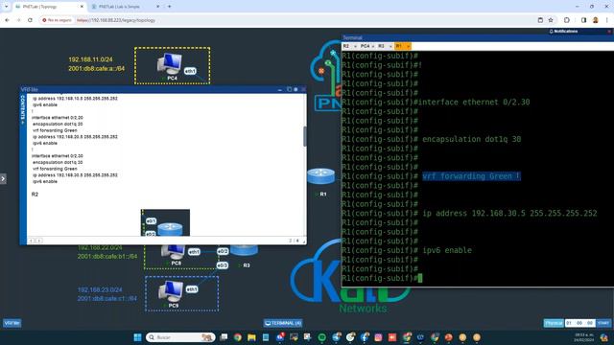Screen dimensions: 614x345
Task: Click 'ip address 192.168.30.5' line in terminal
Action: 509,214
